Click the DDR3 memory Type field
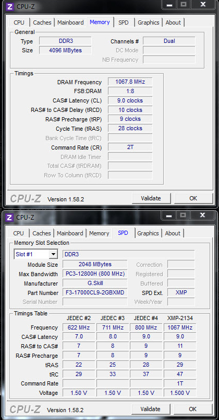Image resolution: width=219 pixels, height=420 pixels. coord(65,41)
